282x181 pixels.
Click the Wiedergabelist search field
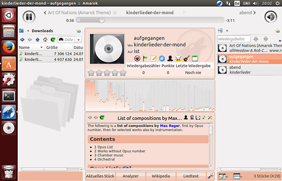(x=234, y=39)
